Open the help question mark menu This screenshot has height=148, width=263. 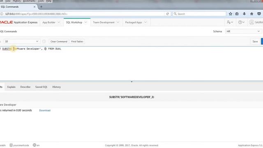tap(241, 22)
